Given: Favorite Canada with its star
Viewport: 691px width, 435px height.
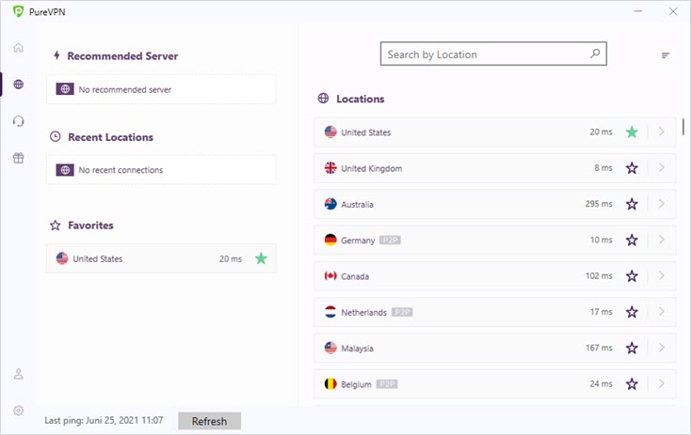Looking at the screenshot, I should point(632,276).
